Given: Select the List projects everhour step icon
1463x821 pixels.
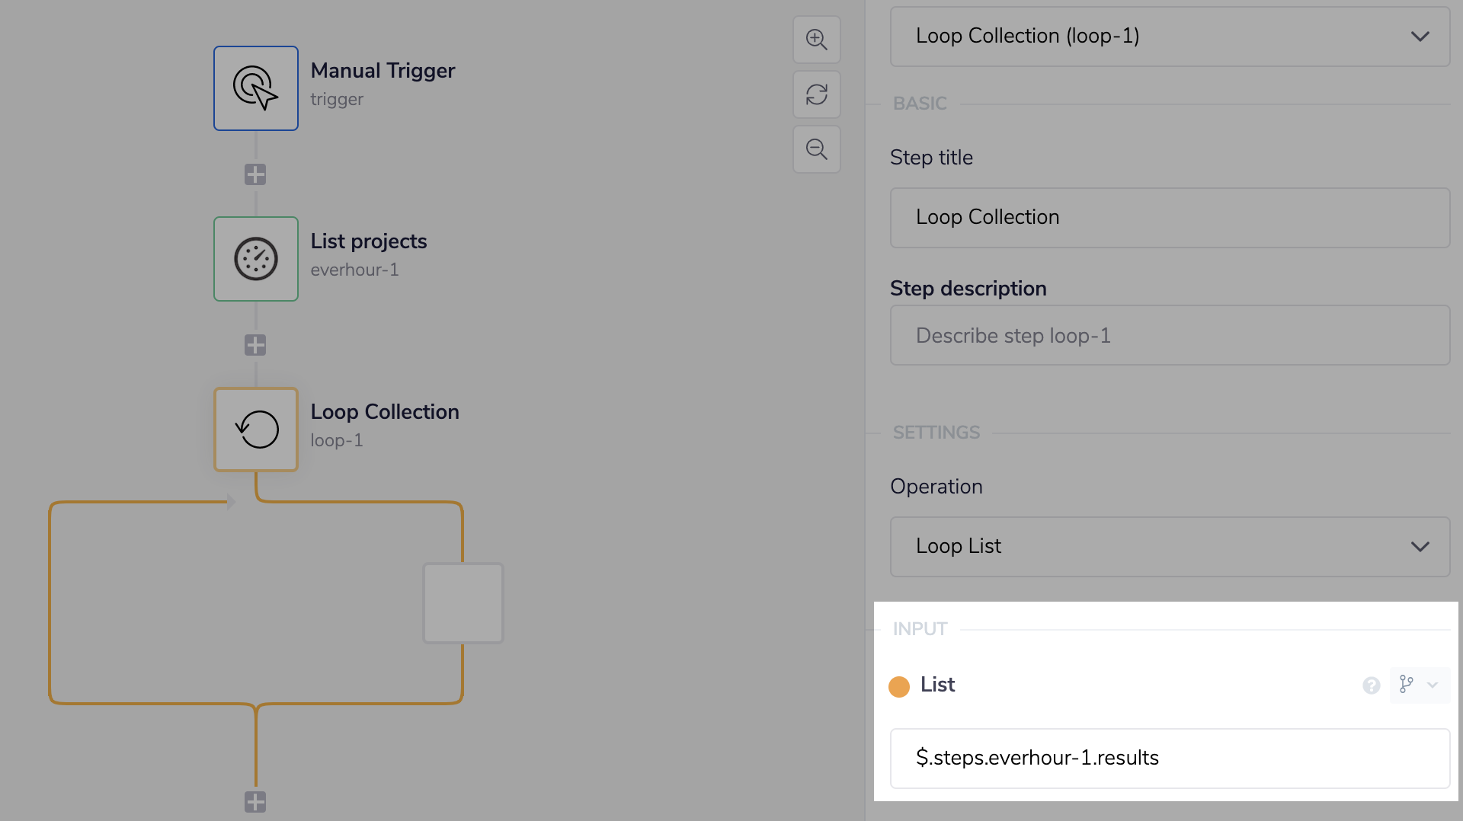Looking at the screenshot, I should point(255,259).
